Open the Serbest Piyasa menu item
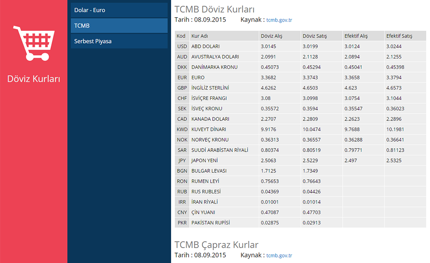Screen dimensions: 430x263 (119, 41)
